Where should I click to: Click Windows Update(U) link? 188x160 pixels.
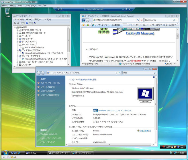point(49,134)
